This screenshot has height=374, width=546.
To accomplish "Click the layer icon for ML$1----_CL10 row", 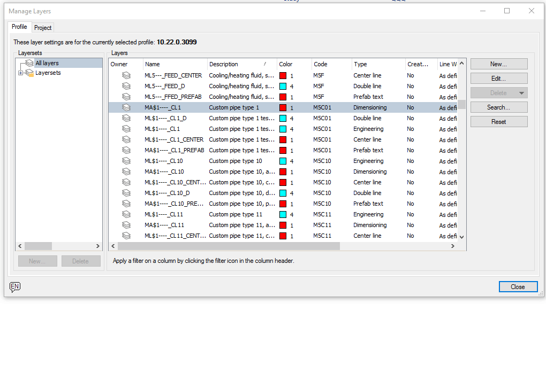I will 126,161.
